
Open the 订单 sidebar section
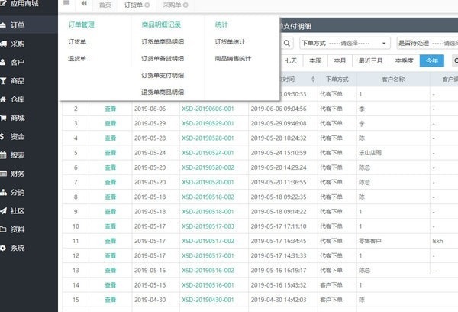tap(18, 25)
